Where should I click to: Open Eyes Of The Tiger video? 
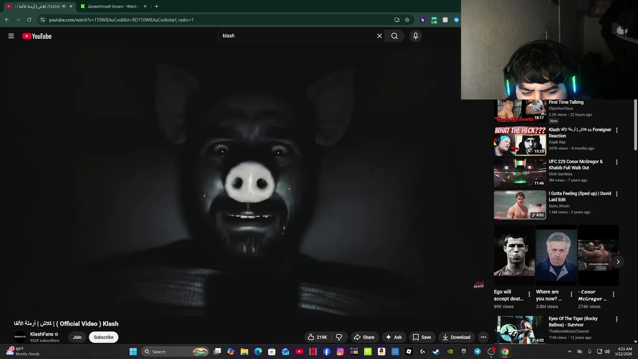[x=520, y=330]
